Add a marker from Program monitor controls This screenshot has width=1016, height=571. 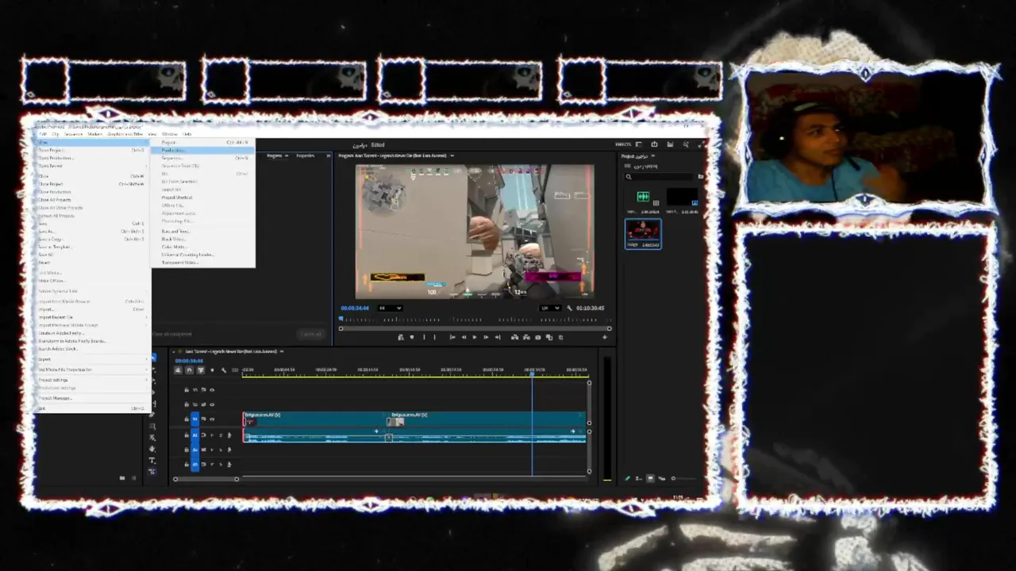[x=412, y=337]
